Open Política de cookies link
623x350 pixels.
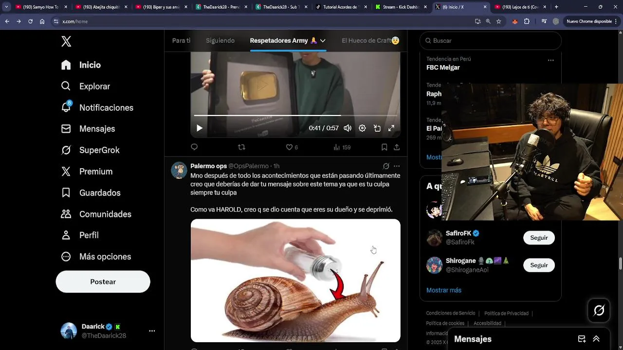(x=445, y=323)
